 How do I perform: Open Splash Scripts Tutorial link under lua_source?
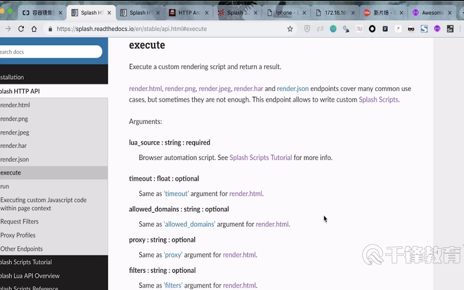click(x=261, y=157)
